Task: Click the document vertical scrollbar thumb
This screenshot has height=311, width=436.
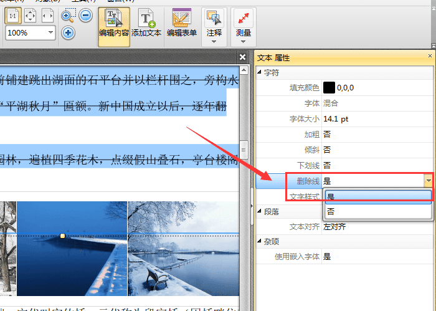Action: (244, 150)
